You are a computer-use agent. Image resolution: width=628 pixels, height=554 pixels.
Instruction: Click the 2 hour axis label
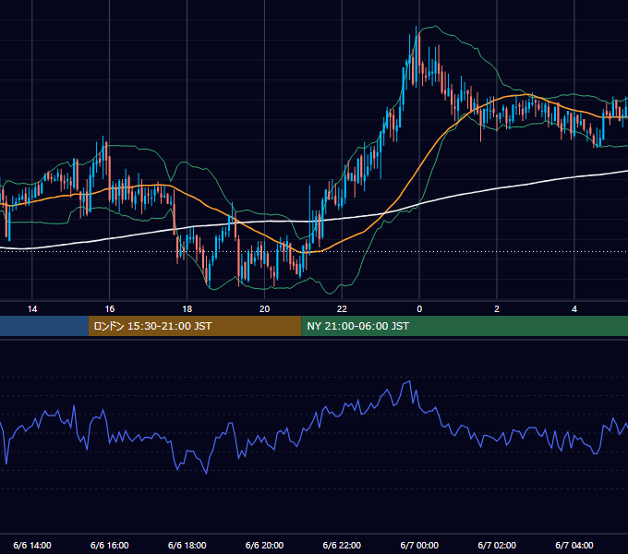click(497, 309)
